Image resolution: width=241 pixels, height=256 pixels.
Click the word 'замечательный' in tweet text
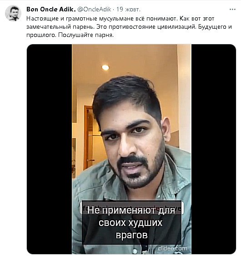(x=49, y=27)
